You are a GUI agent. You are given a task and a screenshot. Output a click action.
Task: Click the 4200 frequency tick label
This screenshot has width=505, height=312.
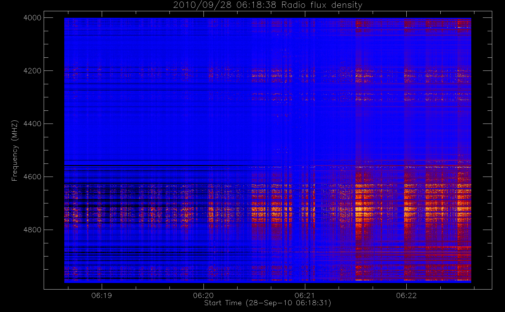[x=32, y=71]
